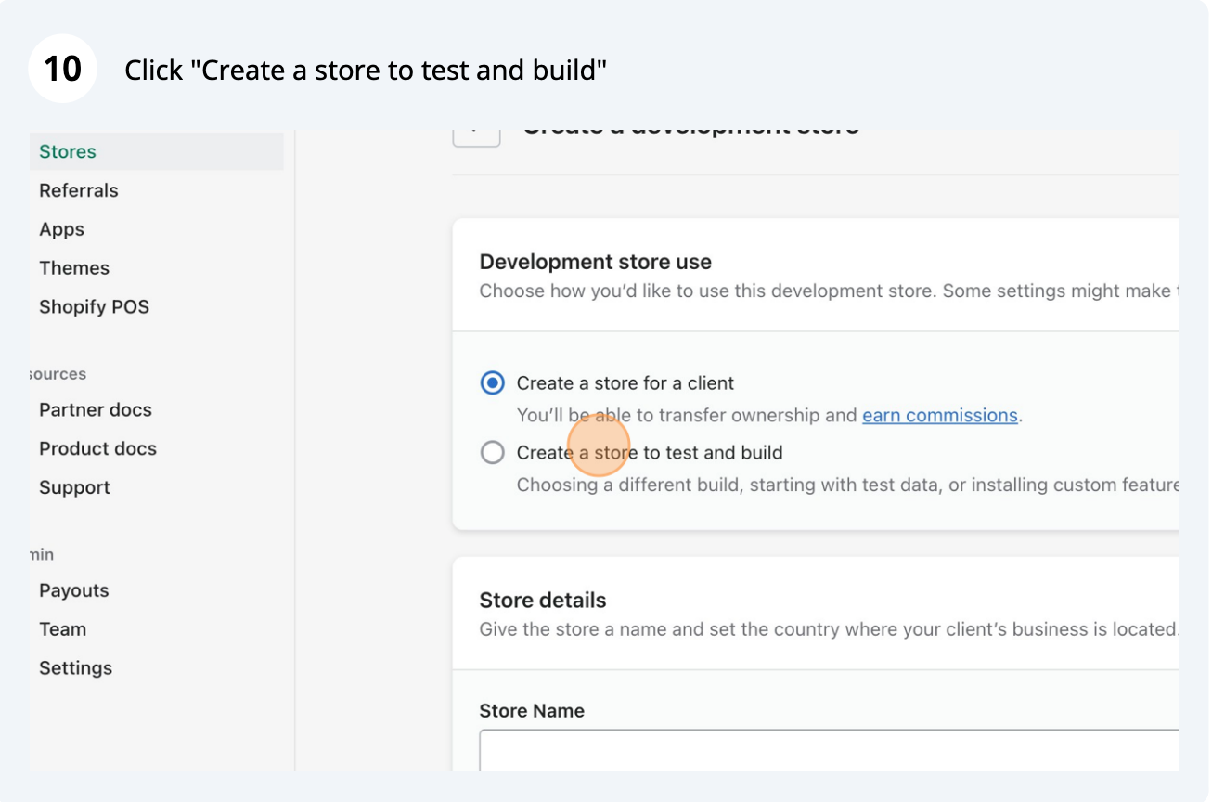Click "Development store use" heading
1212x802 pixels.
tap(595, 262)
